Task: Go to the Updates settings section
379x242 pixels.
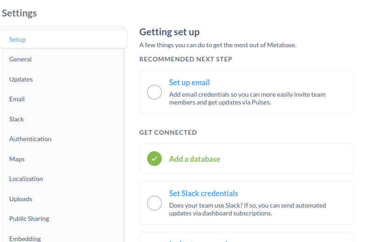Action: (x=63, y=79)
